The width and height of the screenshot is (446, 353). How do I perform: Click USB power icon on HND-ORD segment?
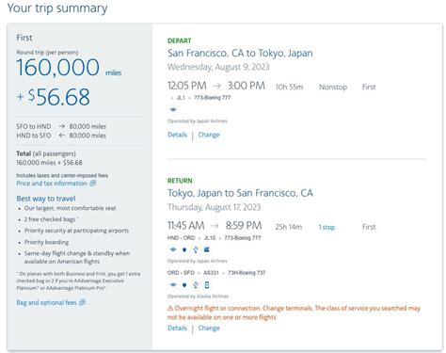(196, 249)
